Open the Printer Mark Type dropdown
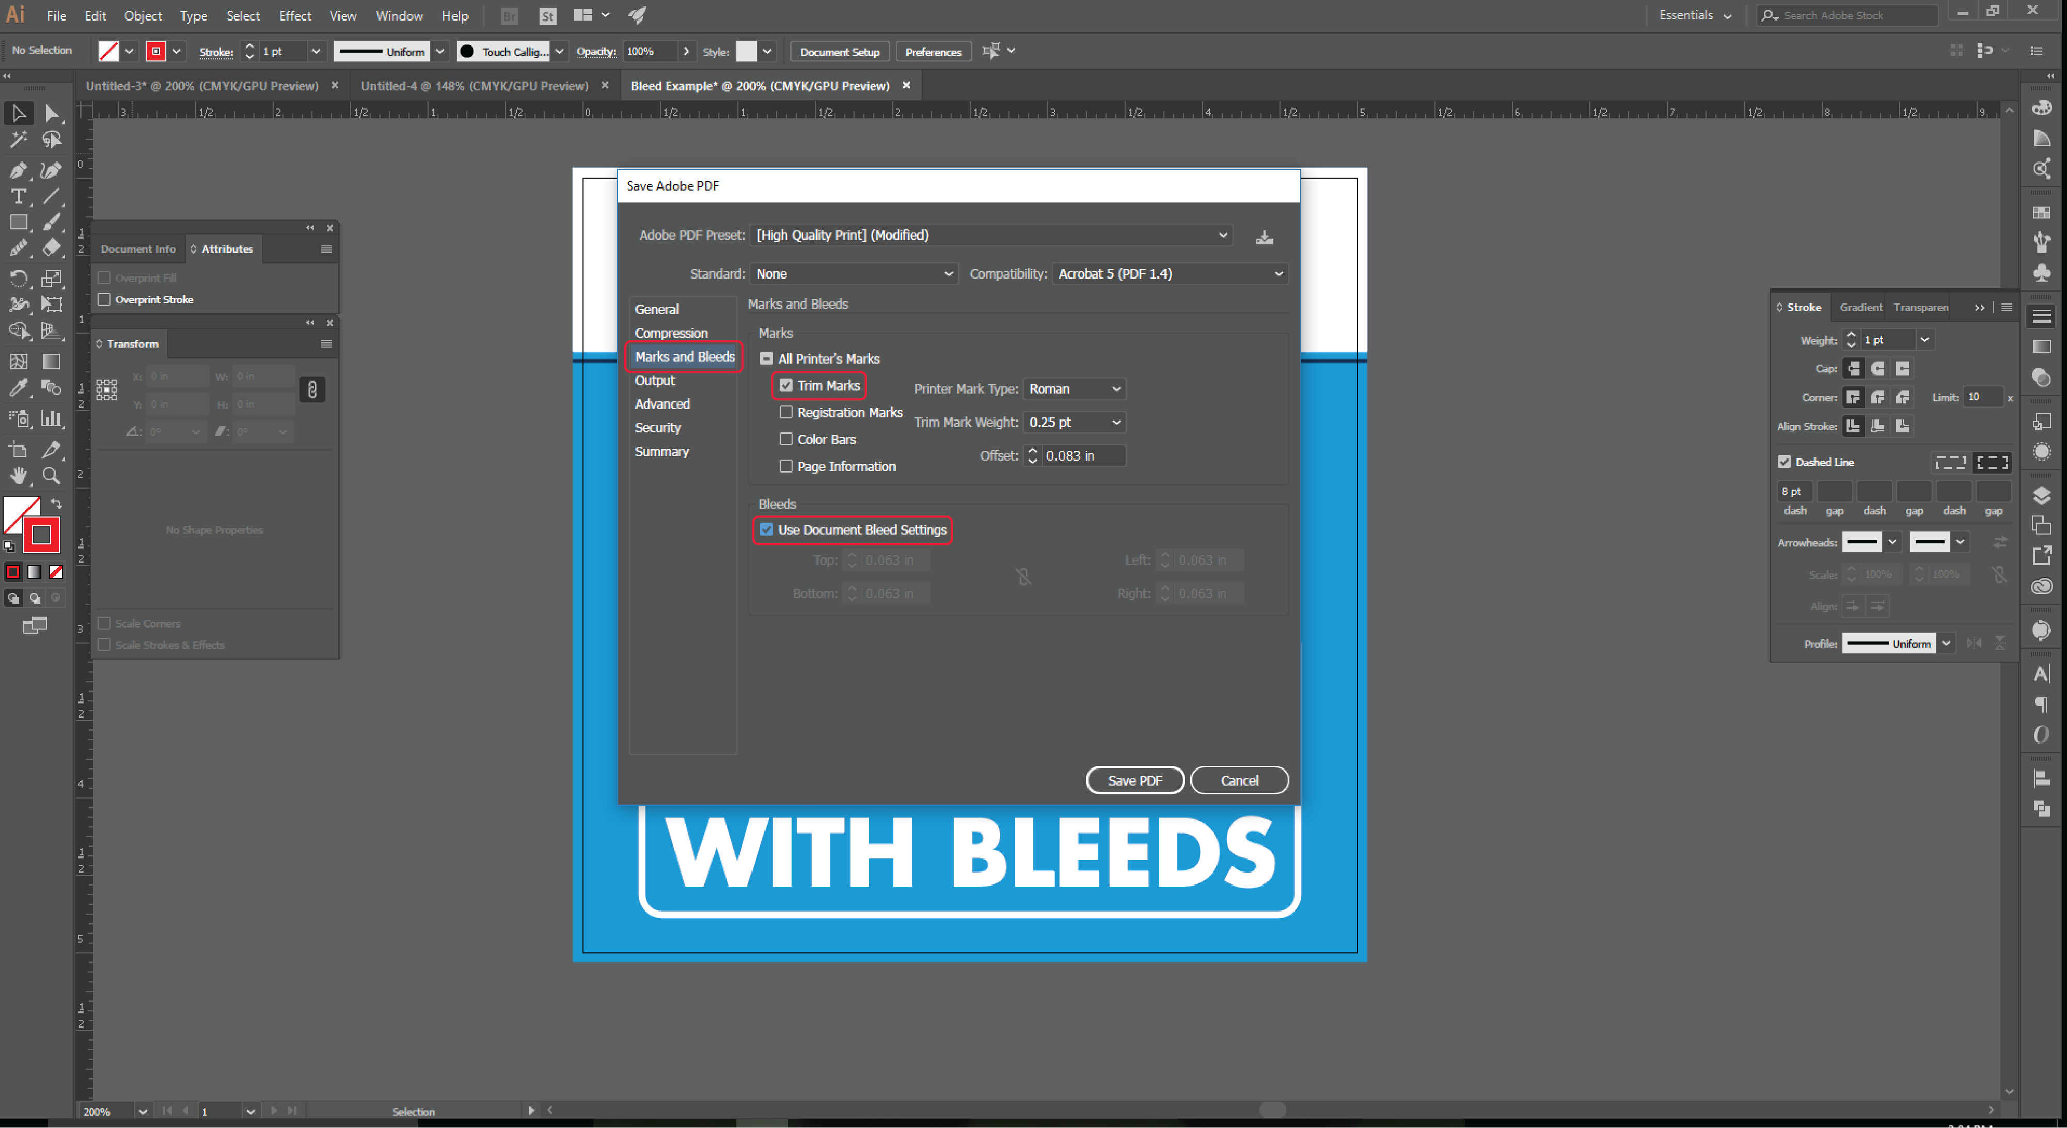Screen dimensions: 2067x1128 pyautogui.click(x=1075, y=388)
